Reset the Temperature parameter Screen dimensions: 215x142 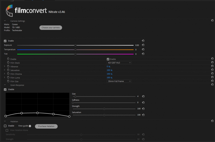(143, 50)
